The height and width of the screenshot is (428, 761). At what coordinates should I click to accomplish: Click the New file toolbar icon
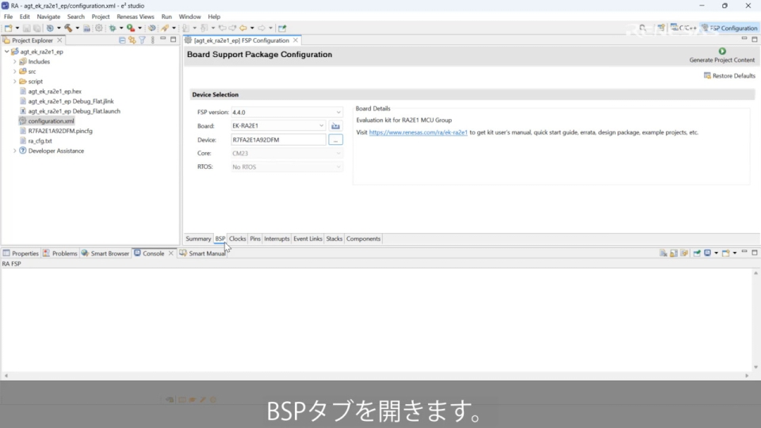pos(8,29)
